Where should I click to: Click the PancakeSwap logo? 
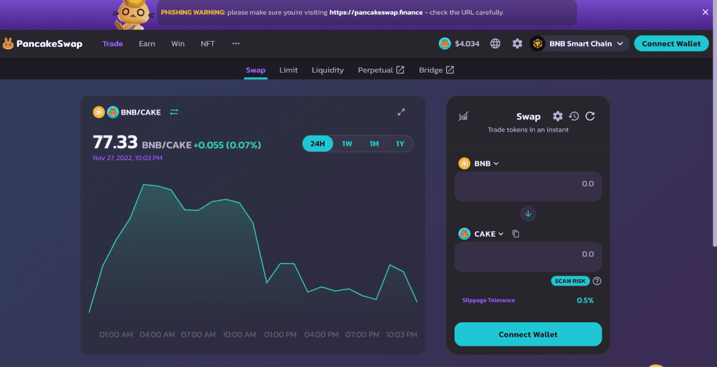point(42,44)
